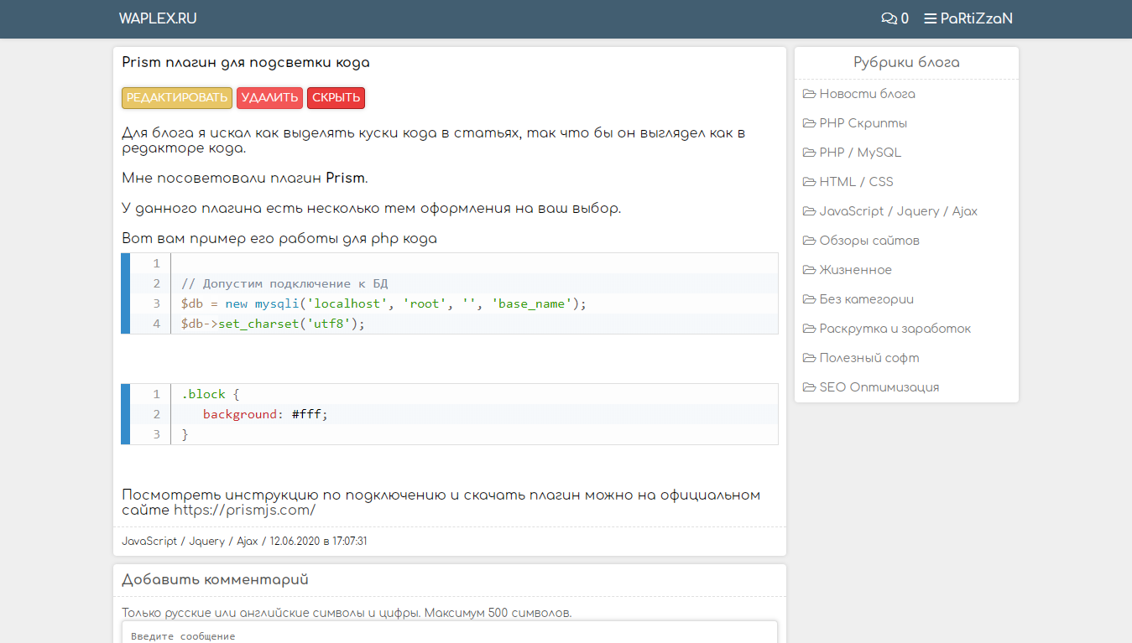This screenshot has width=1132, height=643.
Task: Open the Без категории category
Action: [866, 299]
